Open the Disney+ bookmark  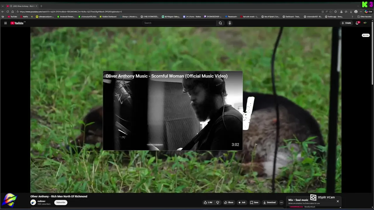[x=128, y=17]
